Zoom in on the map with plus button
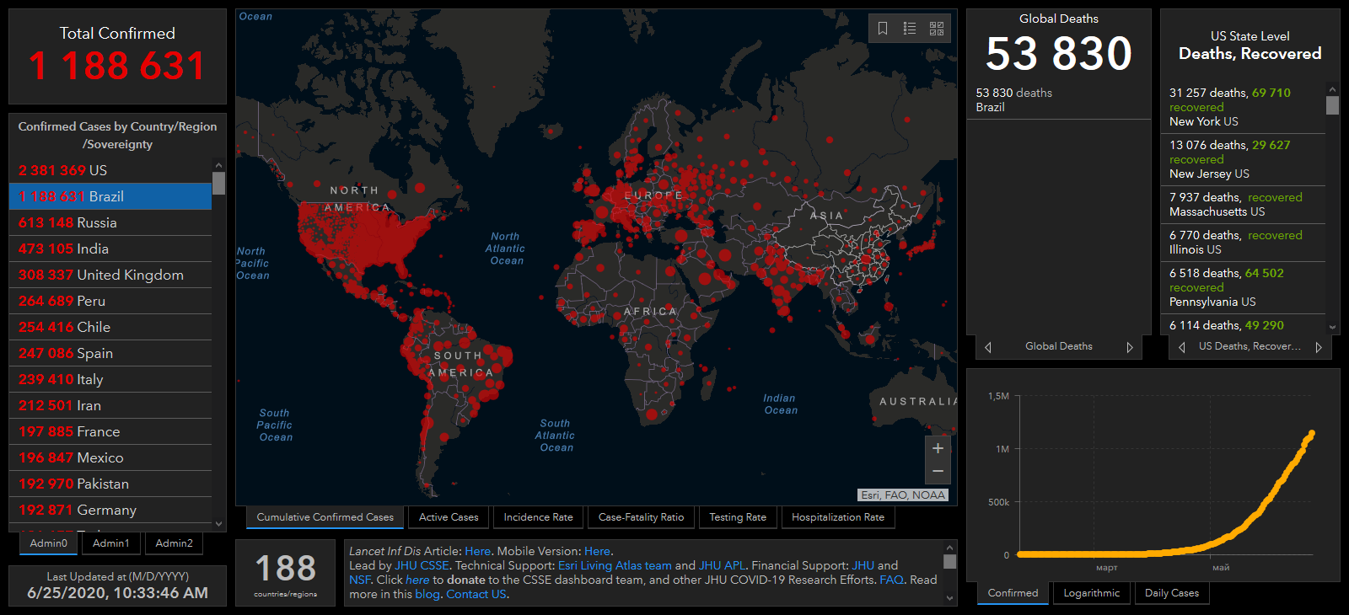Image resolution: width=1349 pixels, height=615 pixels. pos(938,448)
